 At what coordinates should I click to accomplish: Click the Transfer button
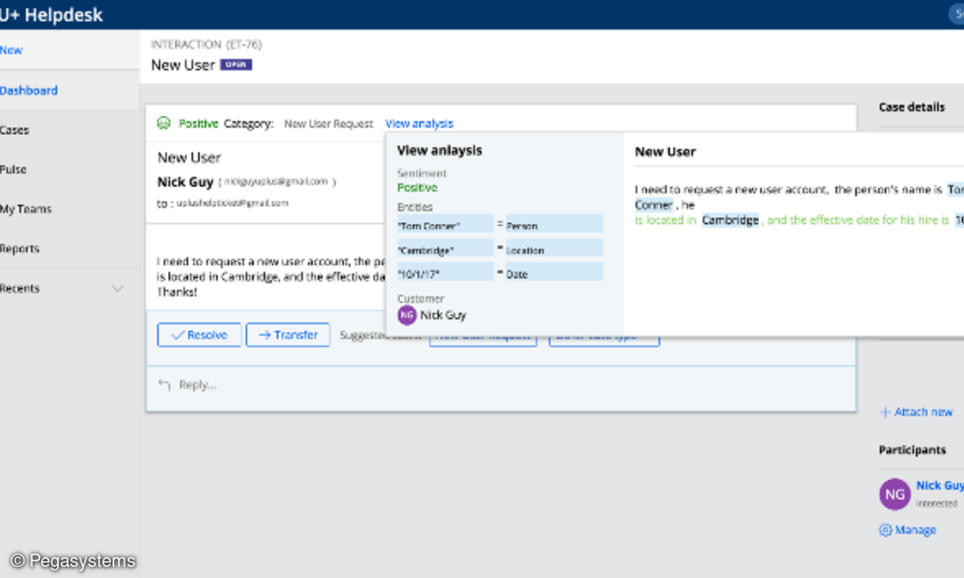pyautogui.click(x=288, y=335)
